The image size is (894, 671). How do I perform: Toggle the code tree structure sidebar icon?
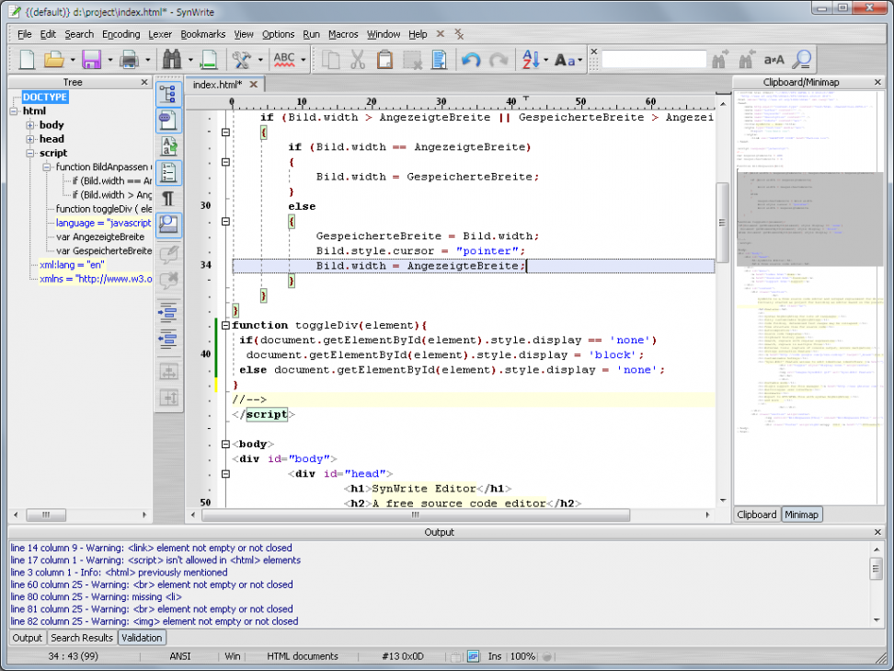point(169,93)
